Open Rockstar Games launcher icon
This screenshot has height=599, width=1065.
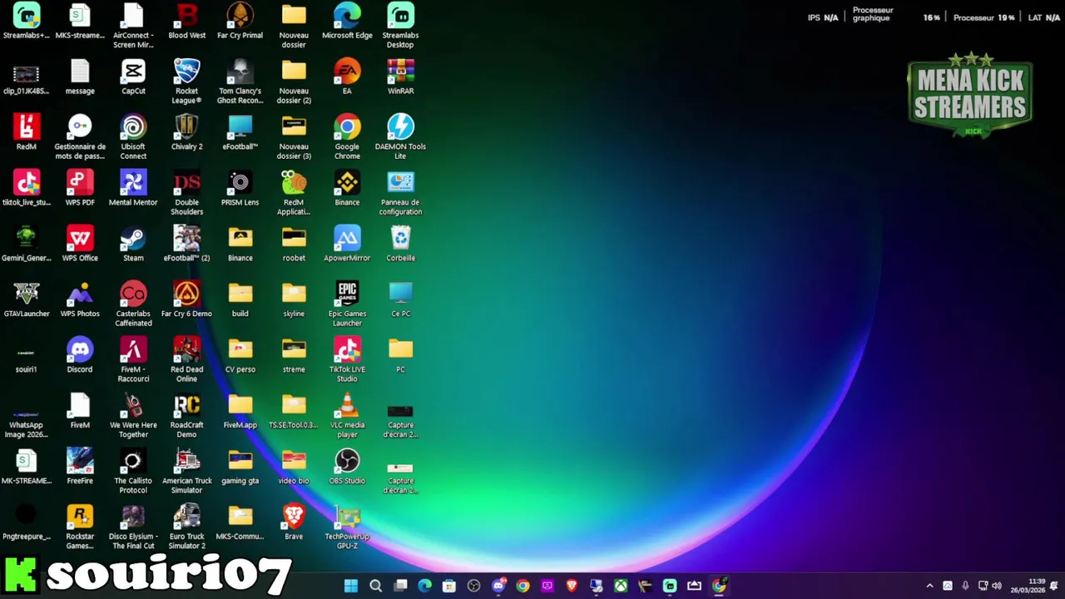(80, 527)
